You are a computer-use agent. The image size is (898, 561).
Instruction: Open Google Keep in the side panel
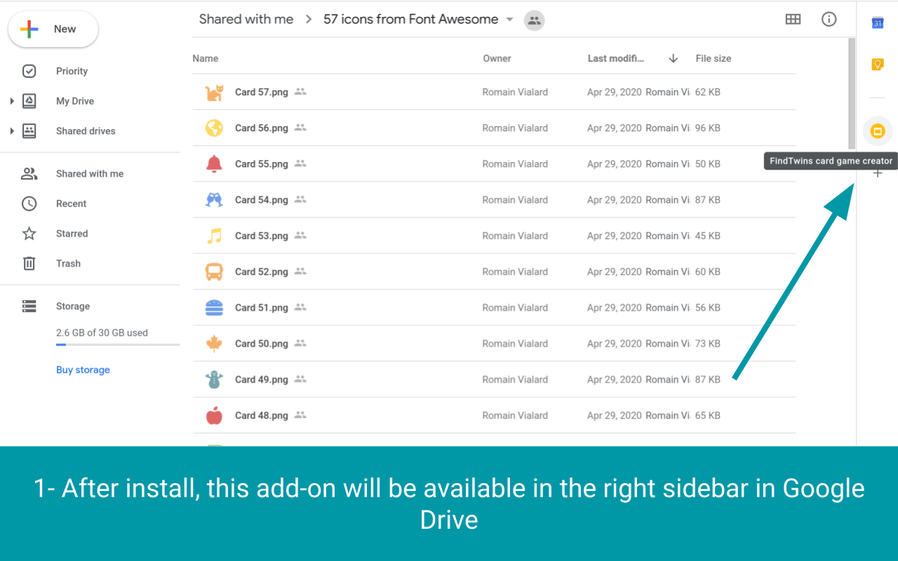tap(877, 65)
